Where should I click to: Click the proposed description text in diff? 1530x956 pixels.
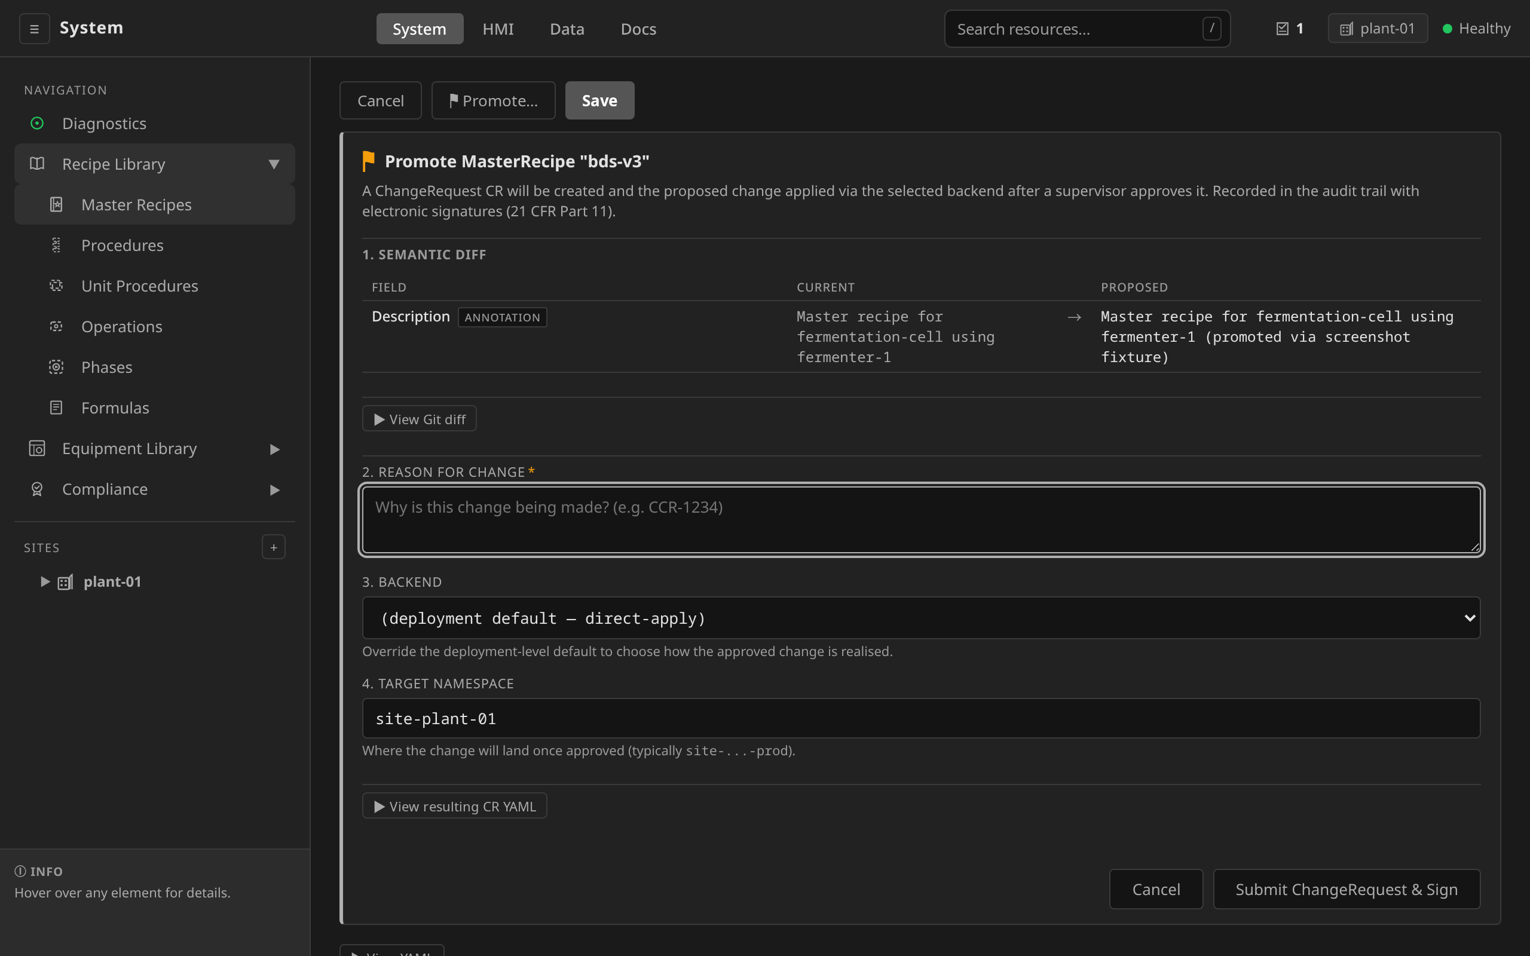[x=1277, y=337]
